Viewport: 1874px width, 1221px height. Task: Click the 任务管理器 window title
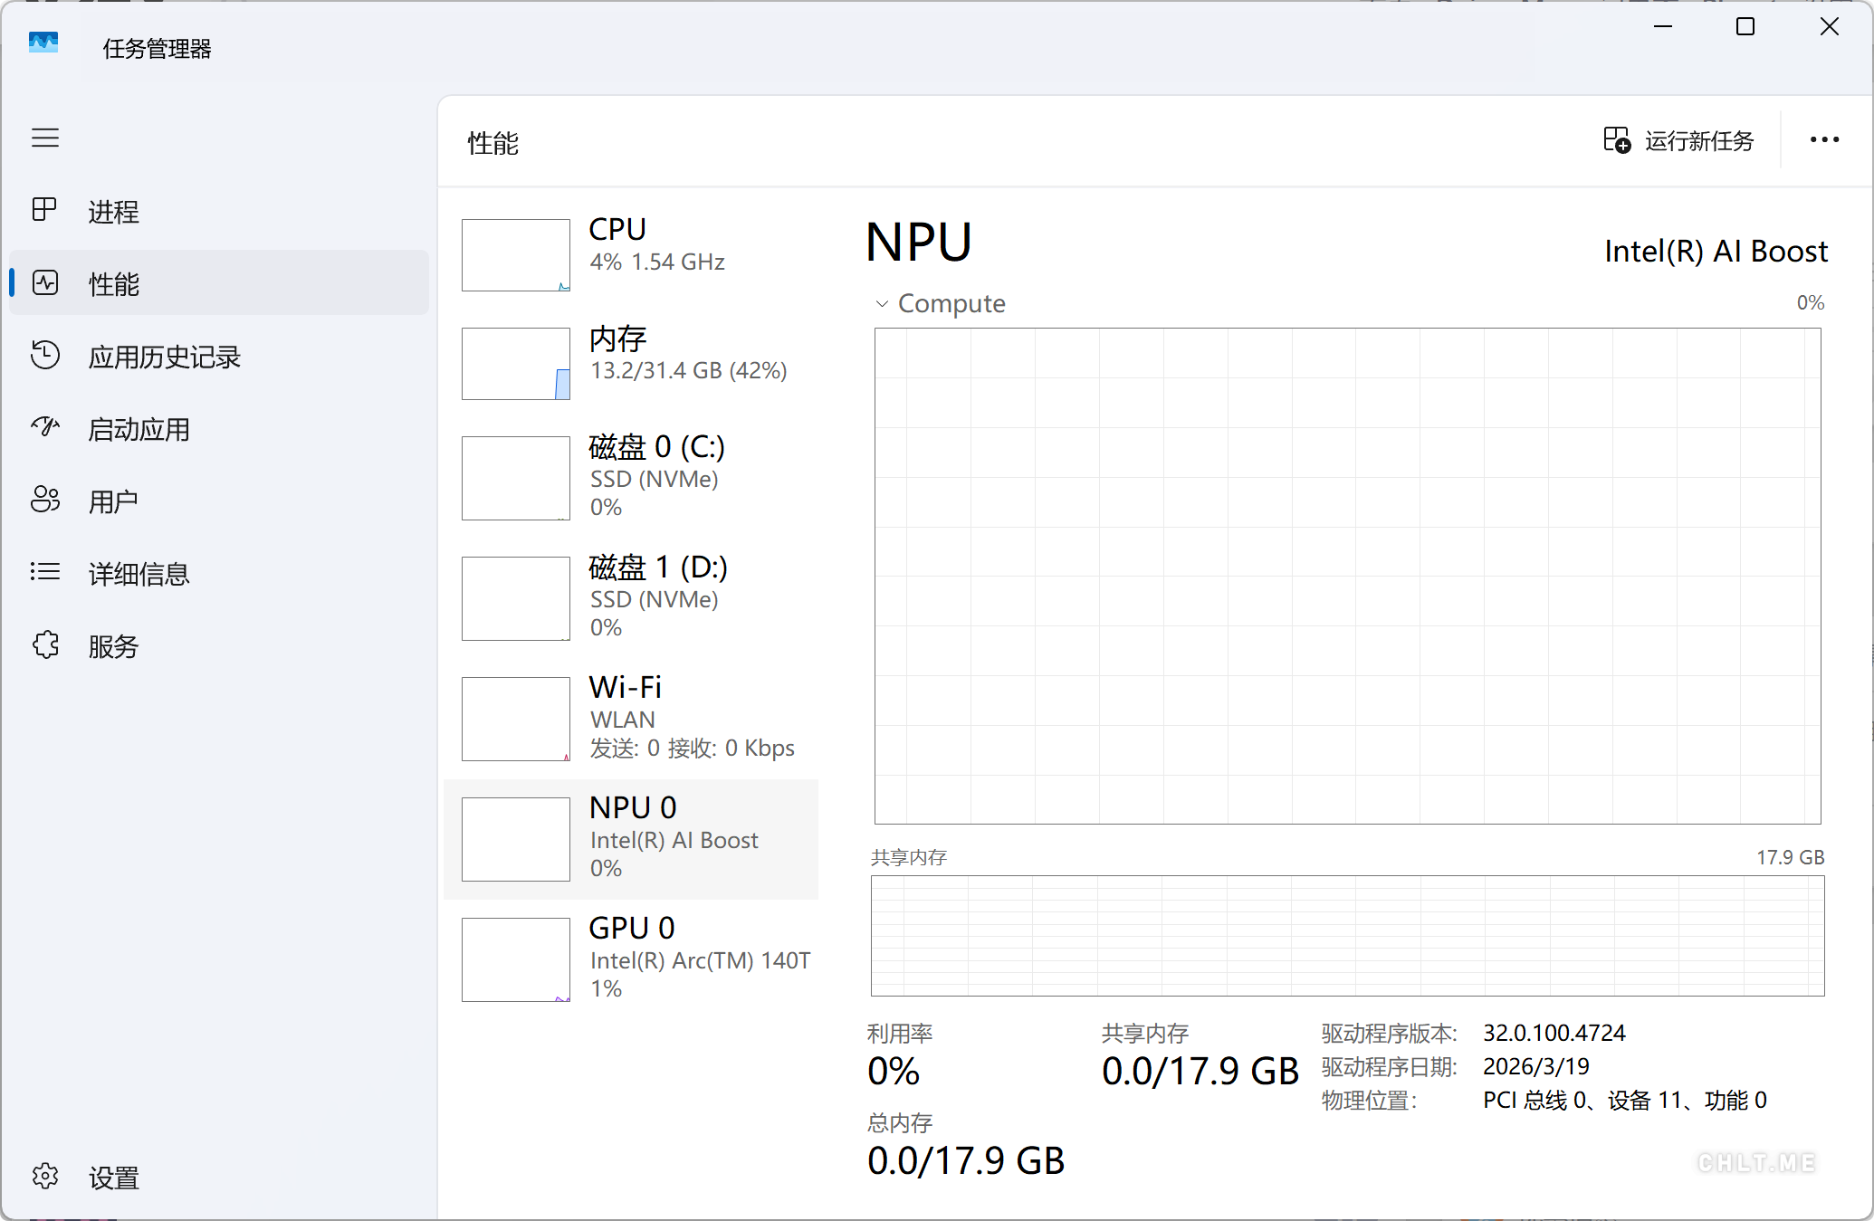[x=157, y=49]
